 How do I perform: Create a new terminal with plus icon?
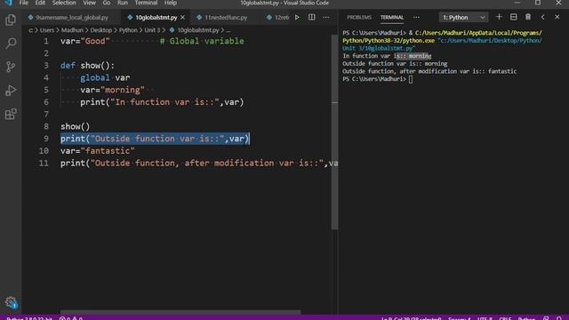[499, 17]
